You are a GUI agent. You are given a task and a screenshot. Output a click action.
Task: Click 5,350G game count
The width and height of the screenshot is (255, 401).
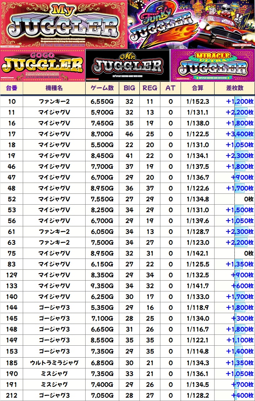point(102,307)
